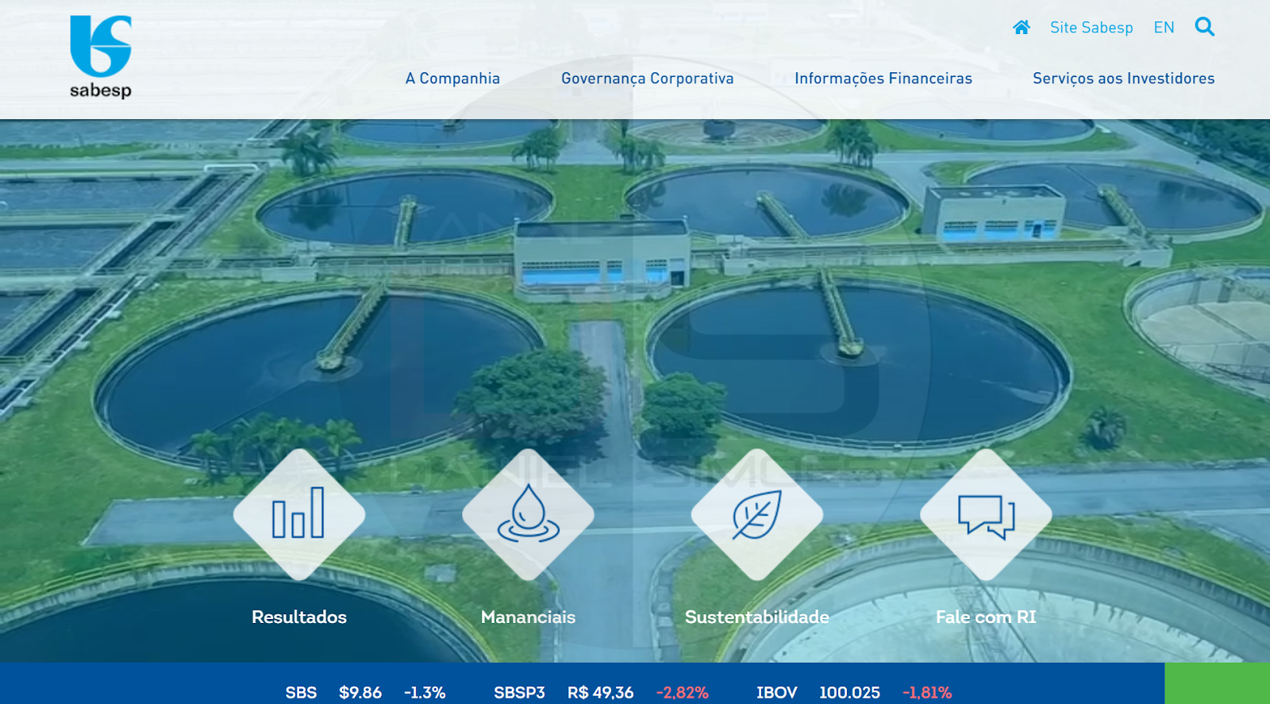
Task: Click the Fale com RI label
Action: click(x=986, y=617)
